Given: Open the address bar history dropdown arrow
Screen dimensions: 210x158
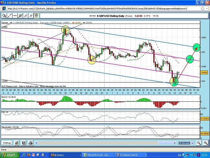Looking at the screenshot, I should [207, 9].
